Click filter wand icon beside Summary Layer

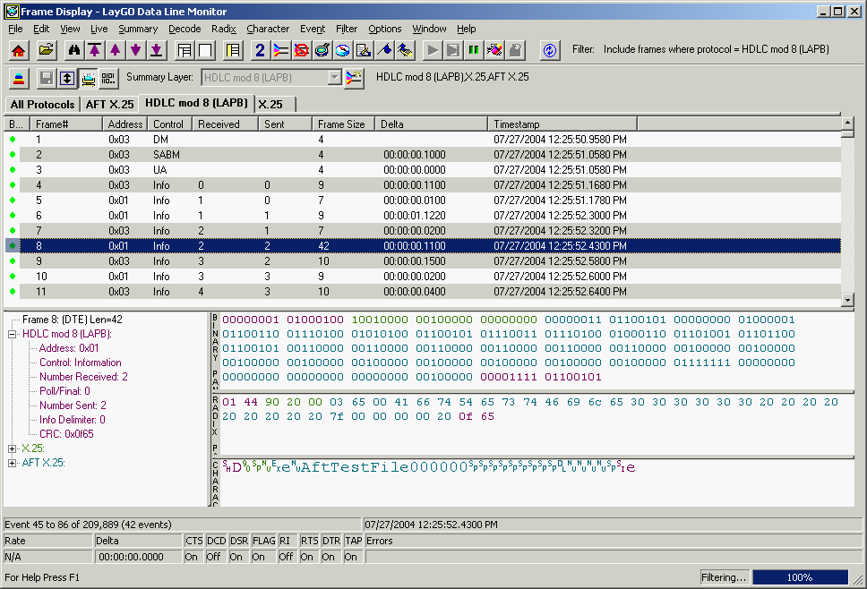point(354,78)
